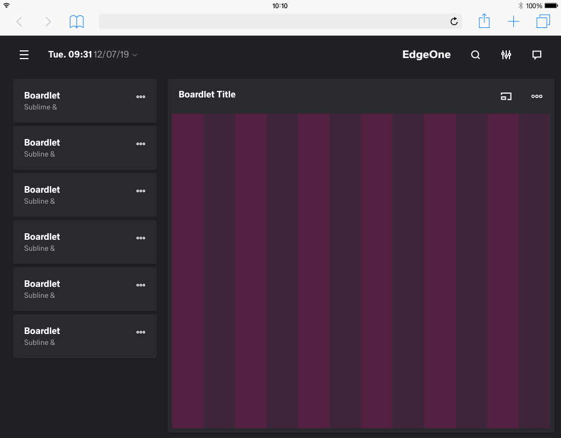
Task: Open the ellipsis menu on the second Boardlet card
Action: point(141,143)
